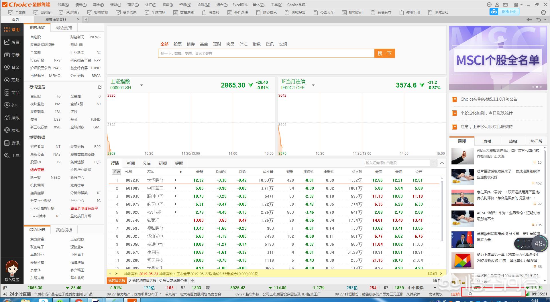Open the 股票(S) menu
The height and width of the screenshot is (302, 550).
[63, 5]
